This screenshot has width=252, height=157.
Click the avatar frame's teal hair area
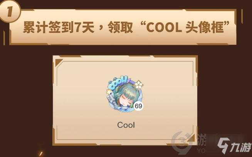click(x=127, y=92)
